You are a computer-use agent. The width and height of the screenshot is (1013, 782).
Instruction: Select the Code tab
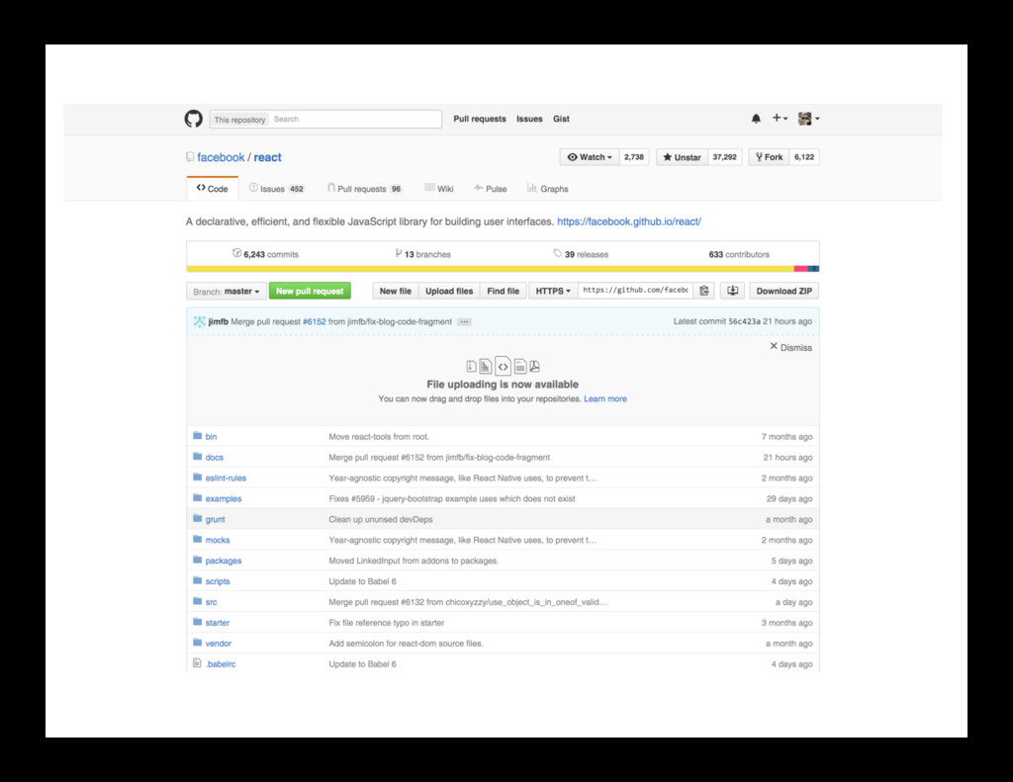pos(212,189)
